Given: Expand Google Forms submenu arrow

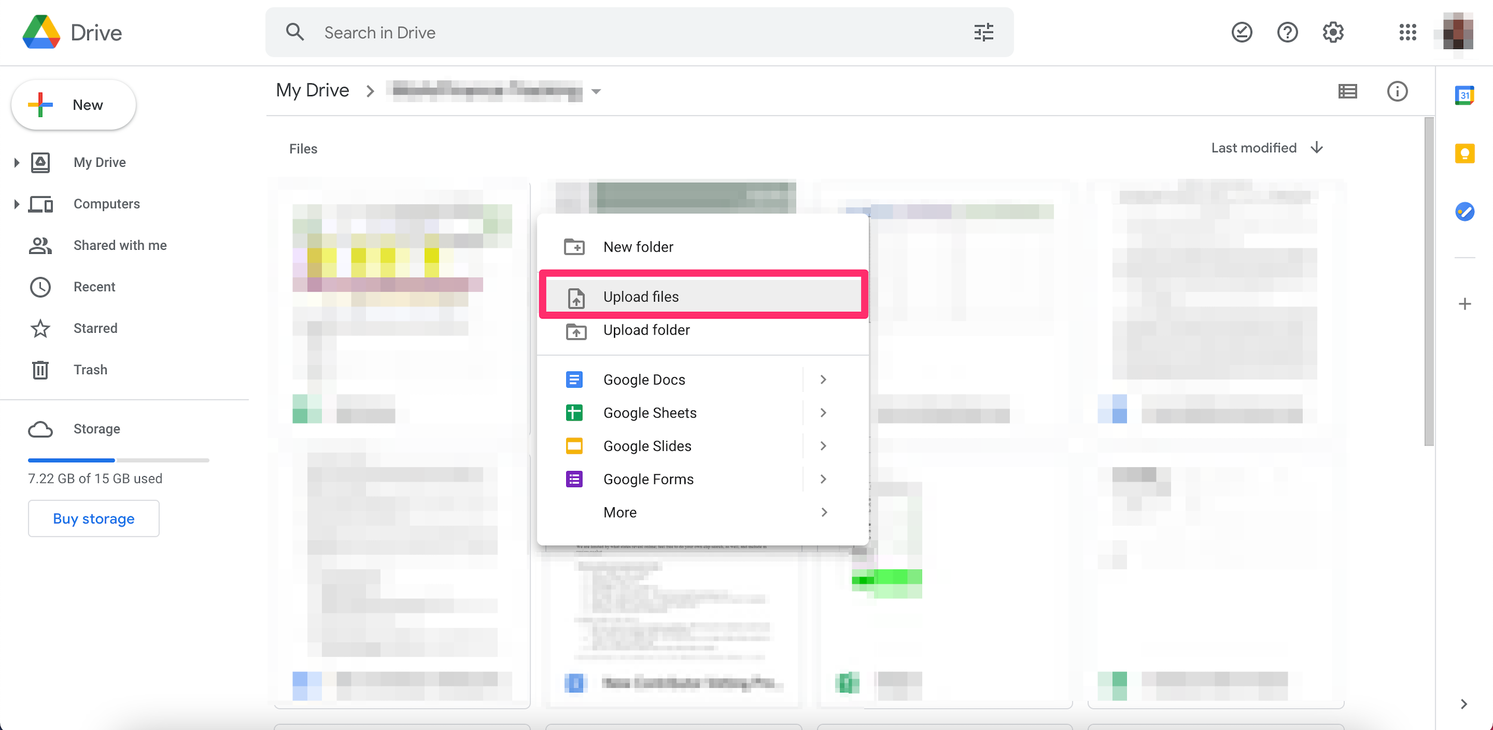Looking at the screenshot, I should [824, 479].
